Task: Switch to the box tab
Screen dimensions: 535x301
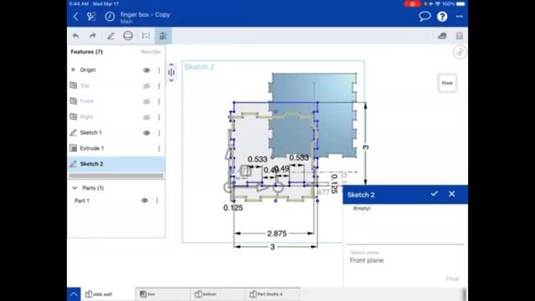Action: (x=163, y=294)
